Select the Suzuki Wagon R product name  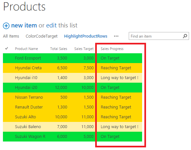click(x=30, y=137)
